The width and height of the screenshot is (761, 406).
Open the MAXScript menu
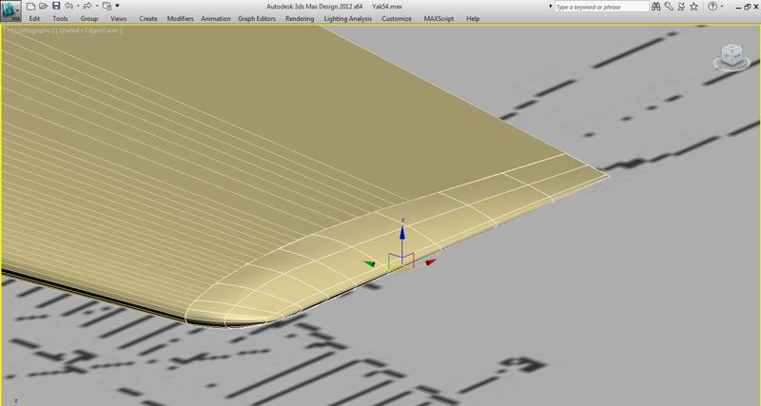pyautogui.click(x=439, y=18)
